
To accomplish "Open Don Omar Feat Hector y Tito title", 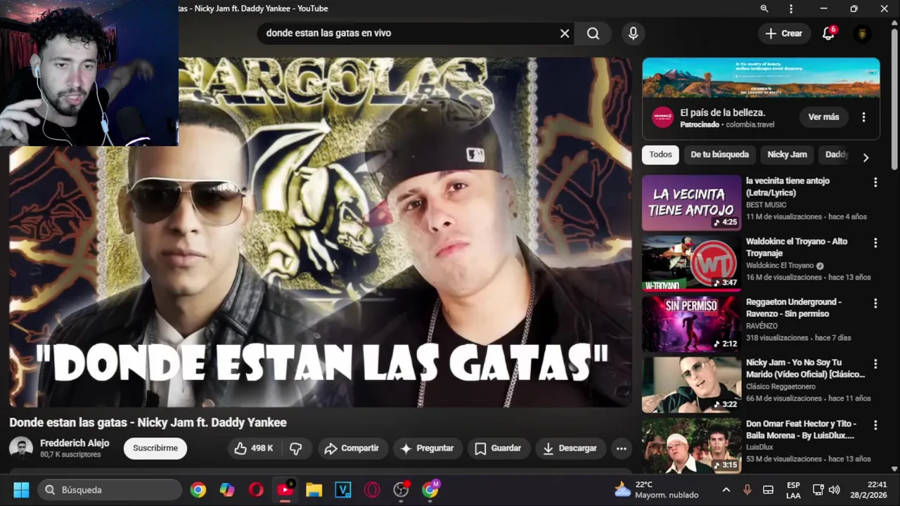I will pos(801,429).
